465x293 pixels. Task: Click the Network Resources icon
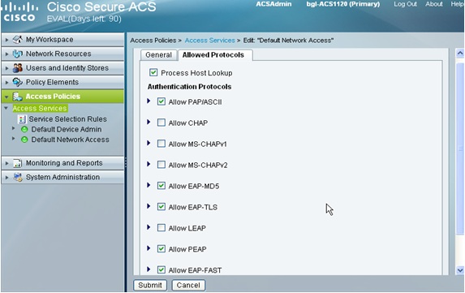click(18, 54)
